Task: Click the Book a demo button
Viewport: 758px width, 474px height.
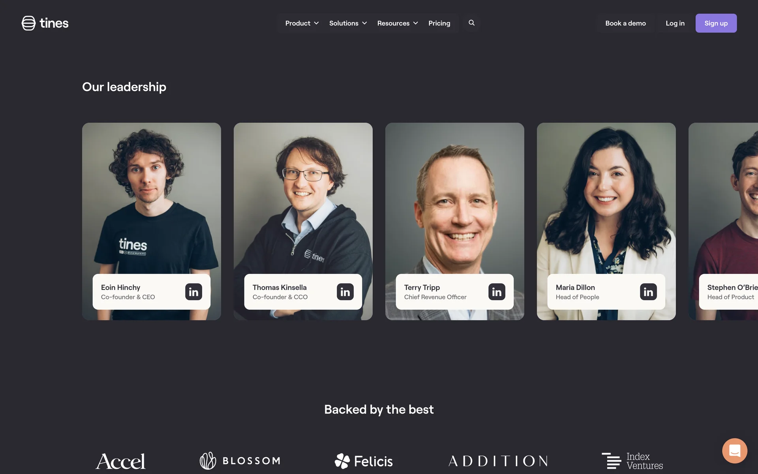Action: [625, 23]
